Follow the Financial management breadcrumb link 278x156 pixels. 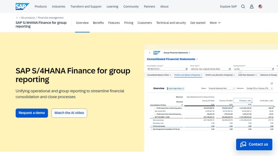point(50,18)
